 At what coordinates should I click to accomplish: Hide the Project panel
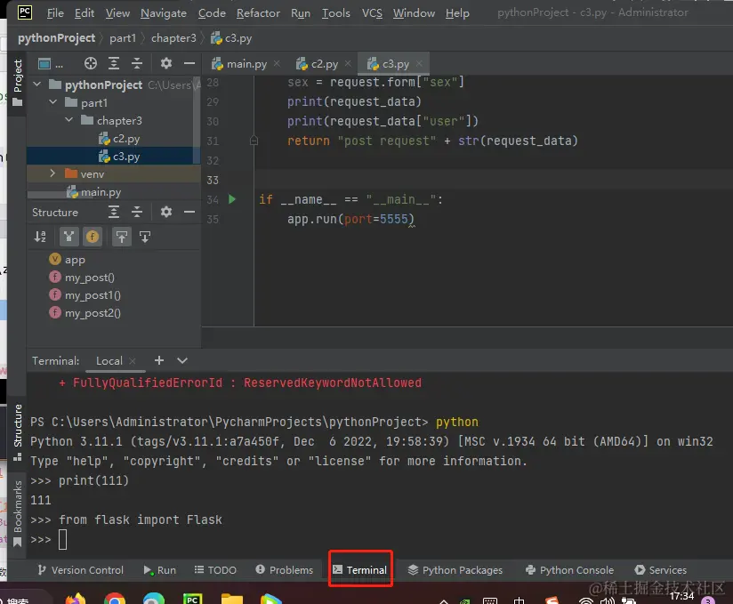point(189,63)
